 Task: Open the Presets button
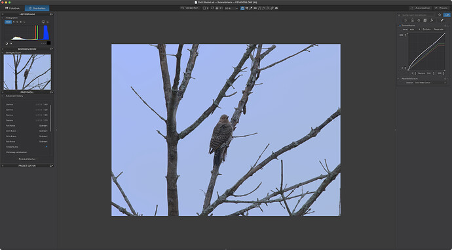click(442, 8)
